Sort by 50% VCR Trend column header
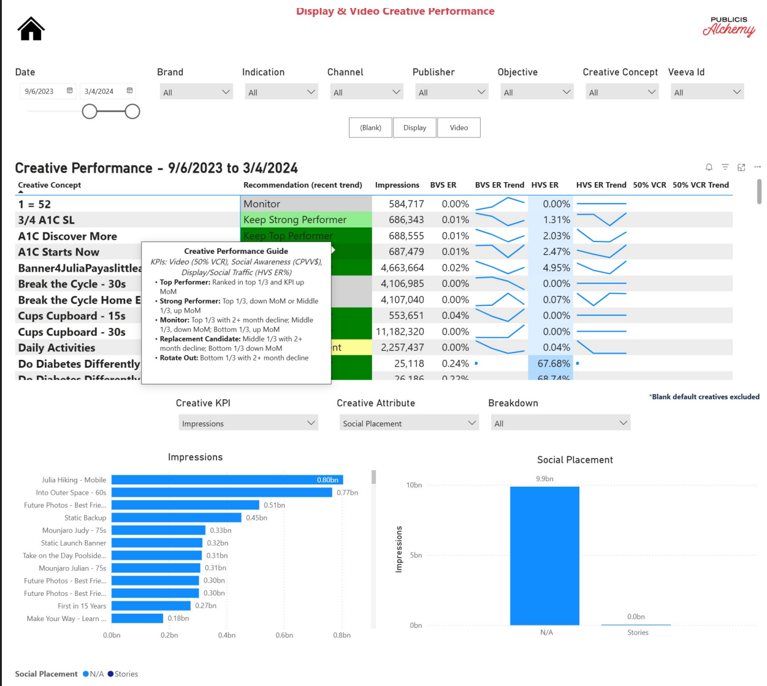The width and height of the screenshot is (767, 686). tap(701, 185)
